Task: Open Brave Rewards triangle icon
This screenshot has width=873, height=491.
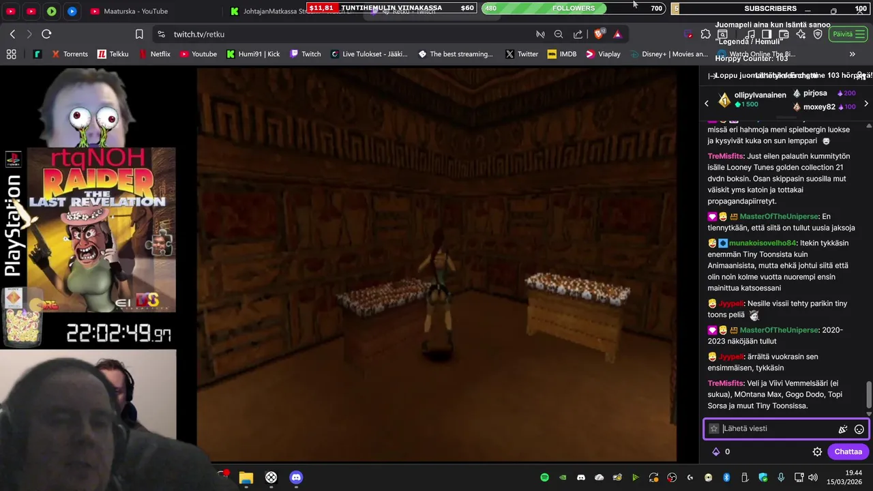Action: click(x=617, y=34)
